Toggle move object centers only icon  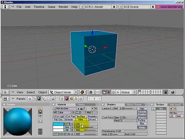[98, 92]
